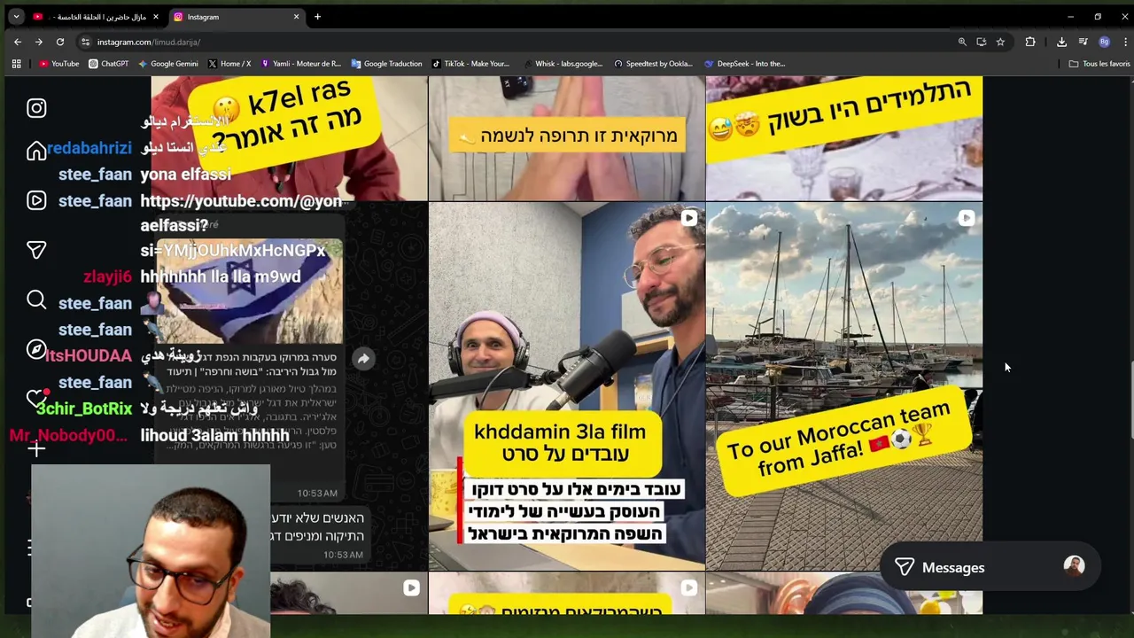Click the share arrow on the flag post
Viewport: 1134px width, 638px height.
click(x=363, y=359)
